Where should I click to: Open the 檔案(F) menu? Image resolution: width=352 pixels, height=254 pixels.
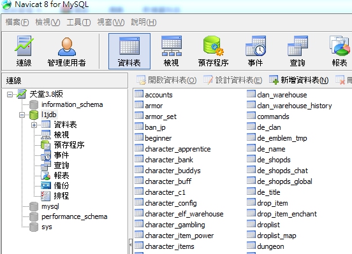17,22
